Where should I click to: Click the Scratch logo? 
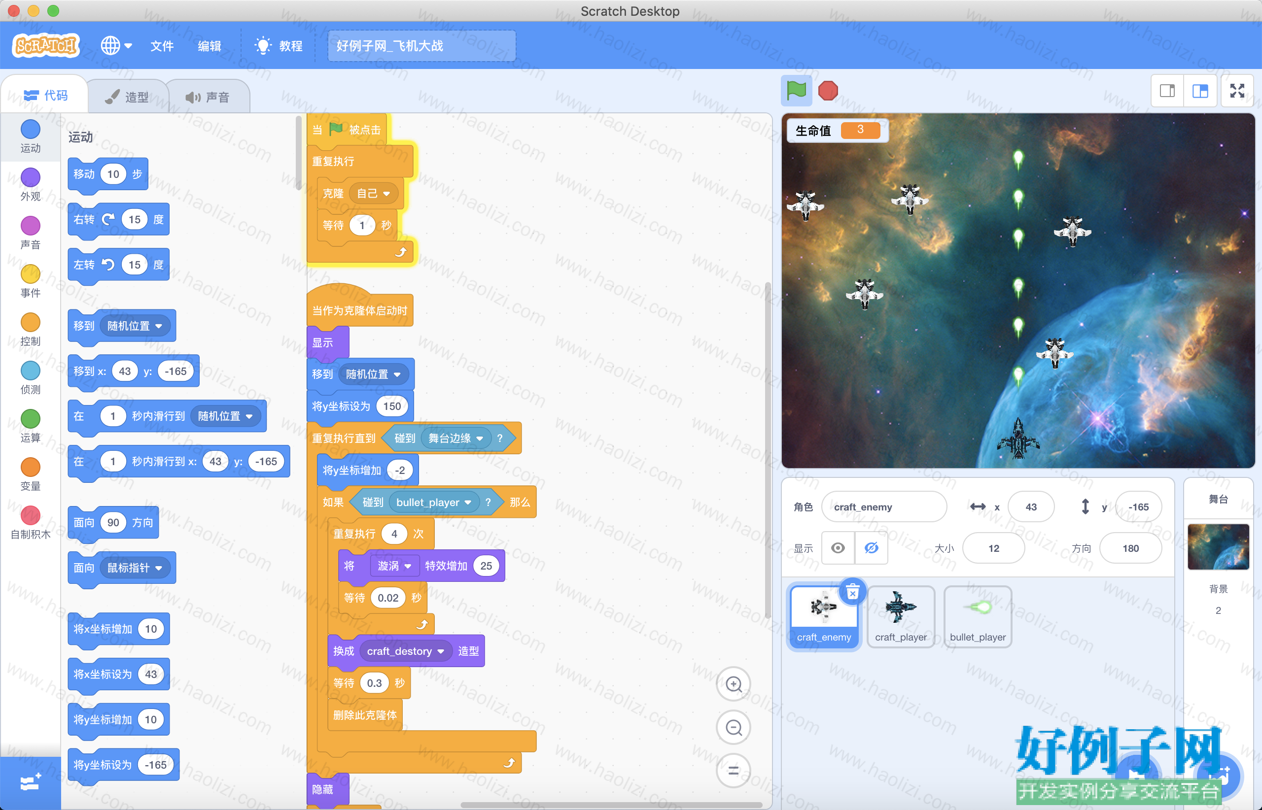pos(46,46)
